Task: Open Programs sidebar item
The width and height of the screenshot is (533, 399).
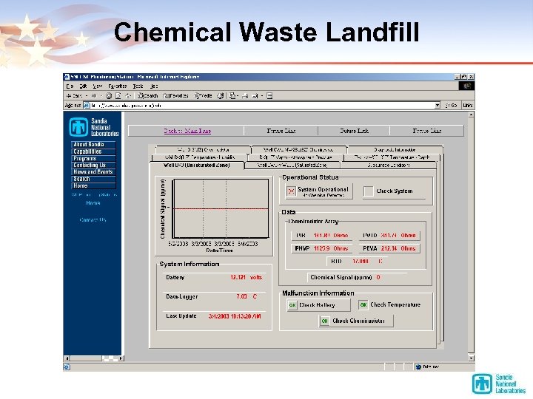Action: coord(93,158)
